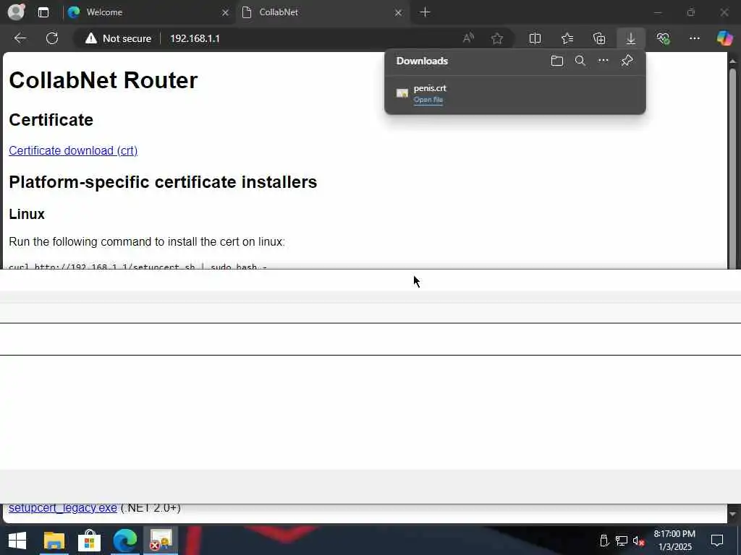The image size is (741, 555).
Task: Download setupcert_legacy.exe link
Action: [x=63, y=508]
